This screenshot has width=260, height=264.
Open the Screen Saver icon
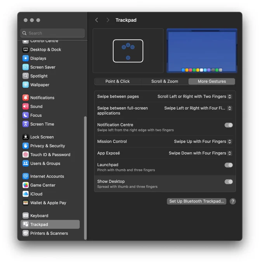25,67
